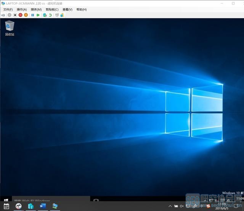This screenshot has height=211, width=244.
Task: Open the host Action Center notifications icon
Action: pos(236,206)
